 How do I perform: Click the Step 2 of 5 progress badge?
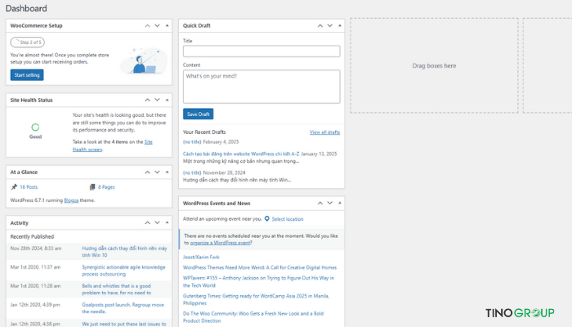click(x=27, y=43)
